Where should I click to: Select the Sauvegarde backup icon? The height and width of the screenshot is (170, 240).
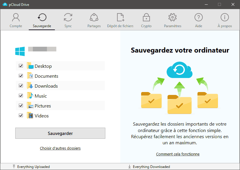[42, 17]
